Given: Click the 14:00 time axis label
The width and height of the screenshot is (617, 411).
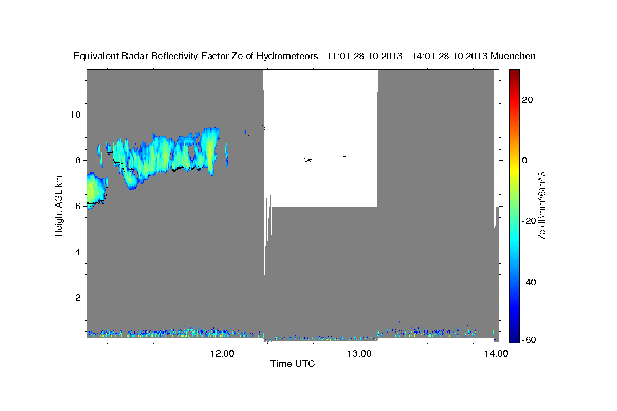Looking at the screenshot, I should point(495,353).
